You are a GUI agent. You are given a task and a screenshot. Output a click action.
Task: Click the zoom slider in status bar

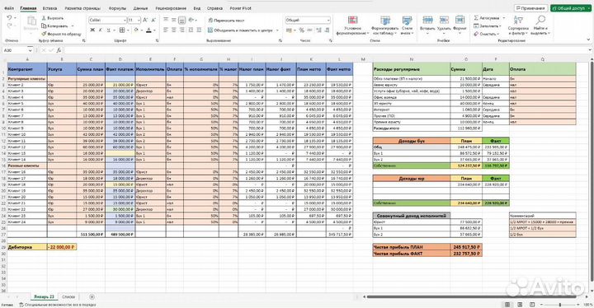point(560,305)
